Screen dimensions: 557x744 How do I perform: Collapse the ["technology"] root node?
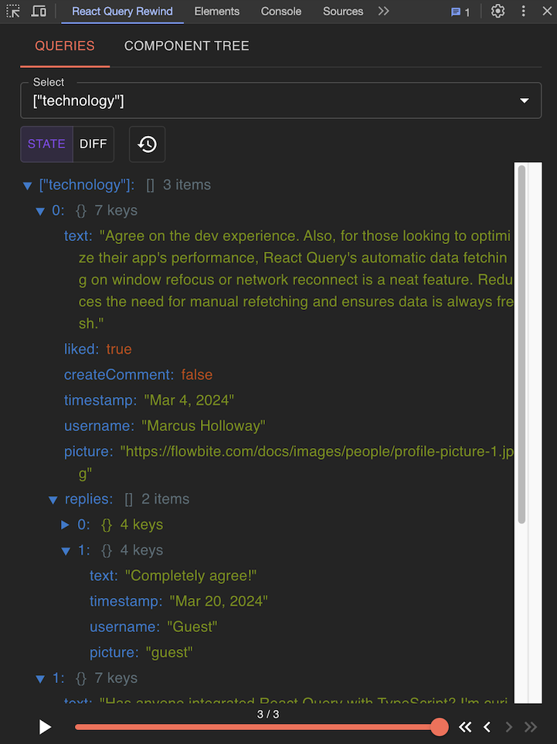pos(28,185)
